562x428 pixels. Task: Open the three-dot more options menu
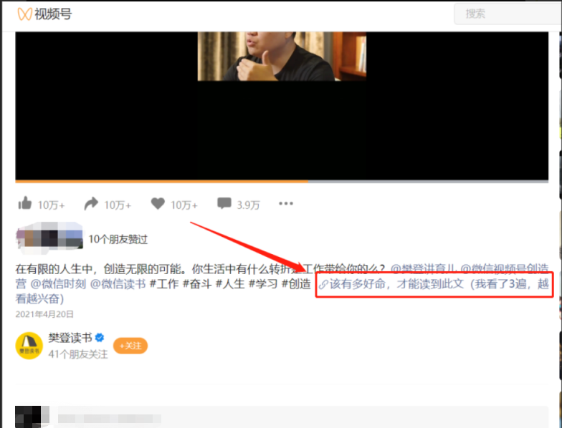point(285,203)
